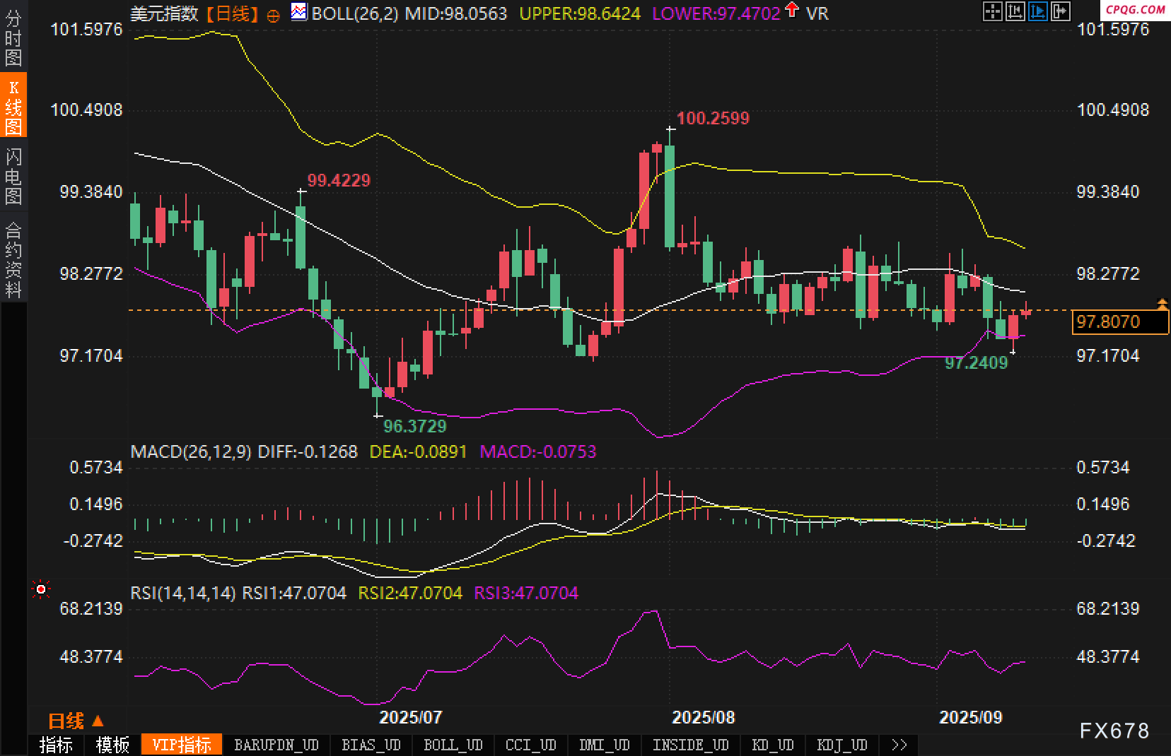Screen dimensions: 1171x756
Task: Click the red up arrow next to LOWER
Action: 792,11
